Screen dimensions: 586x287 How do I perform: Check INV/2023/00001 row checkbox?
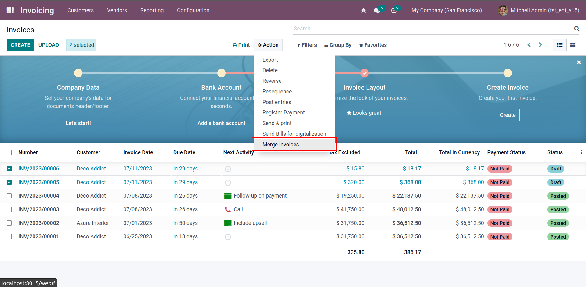[x=9, y=236]
